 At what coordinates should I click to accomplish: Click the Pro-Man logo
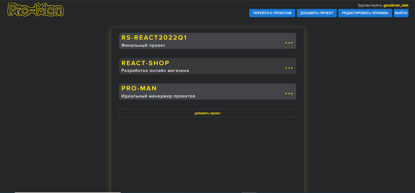point(35,10)
